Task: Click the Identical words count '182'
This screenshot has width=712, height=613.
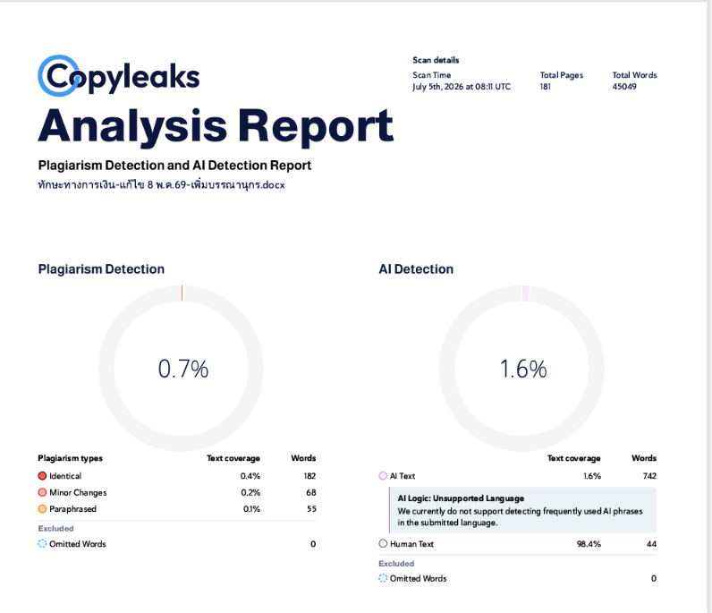Action: (x=309, y=476)
